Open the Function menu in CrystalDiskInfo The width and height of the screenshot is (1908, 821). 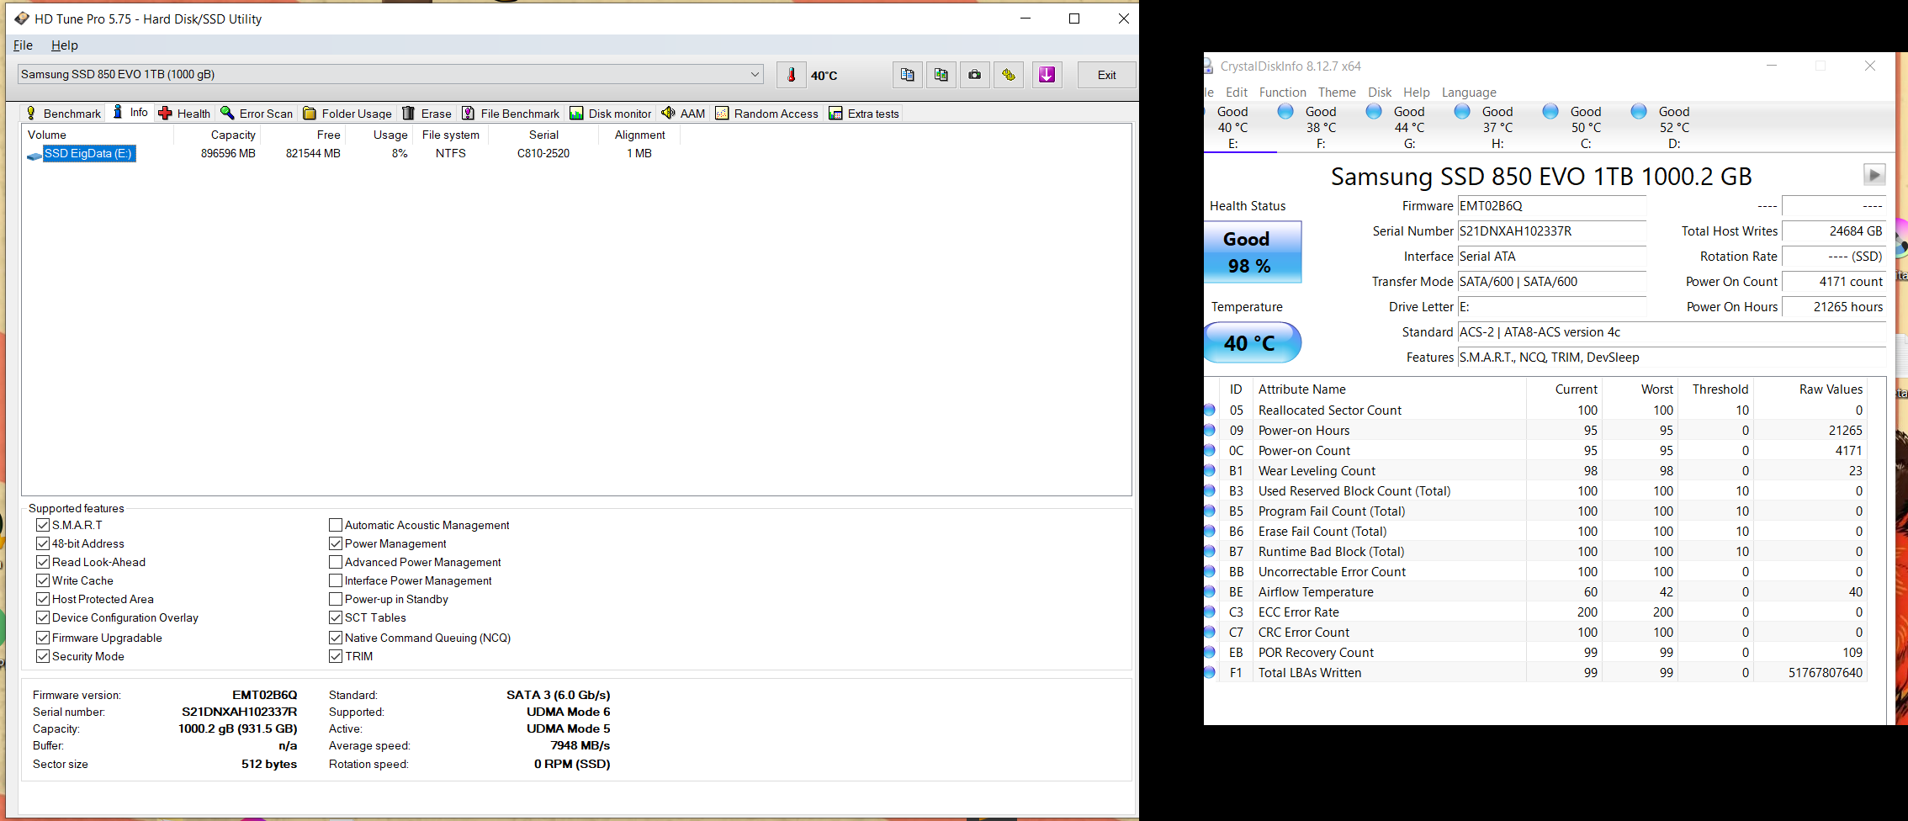(1283, 93)
